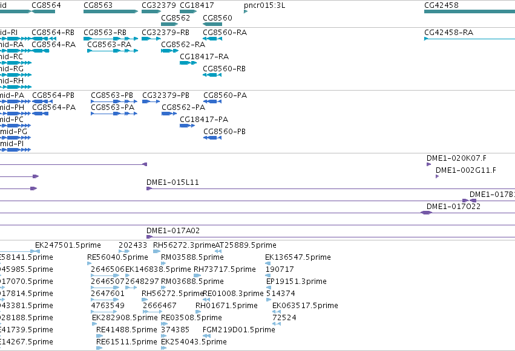Click protein CG8560-PA
This screenshot has width=515, height=351.
212,101
